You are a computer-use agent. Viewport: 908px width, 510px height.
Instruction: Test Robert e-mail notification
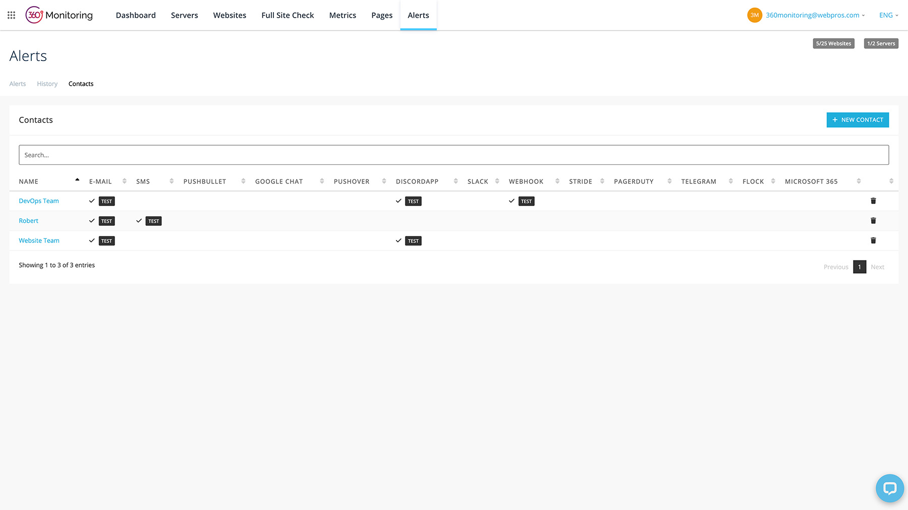coord(106,221)
